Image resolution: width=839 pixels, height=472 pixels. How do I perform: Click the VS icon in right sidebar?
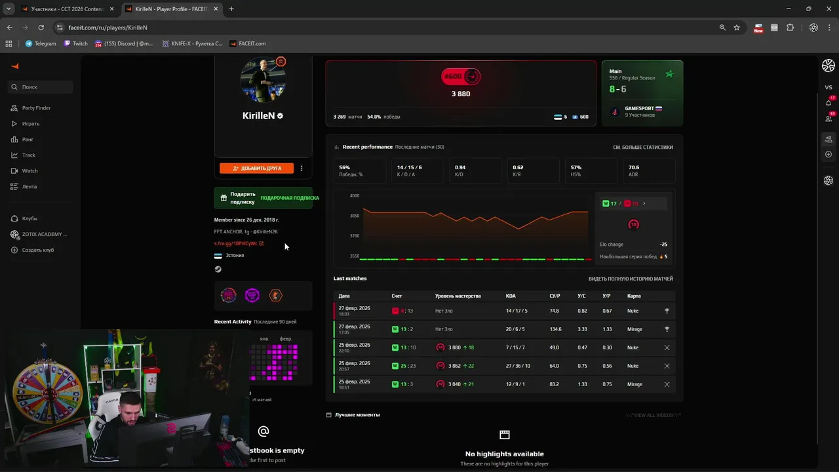829,87
